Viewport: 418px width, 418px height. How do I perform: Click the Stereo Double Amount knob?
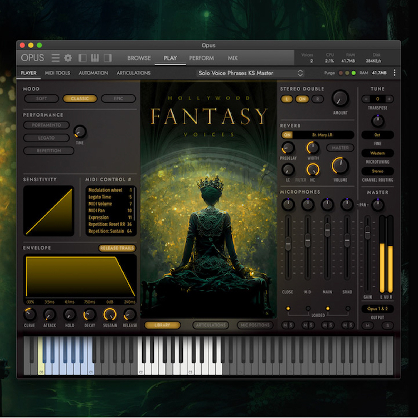(339, 99)
